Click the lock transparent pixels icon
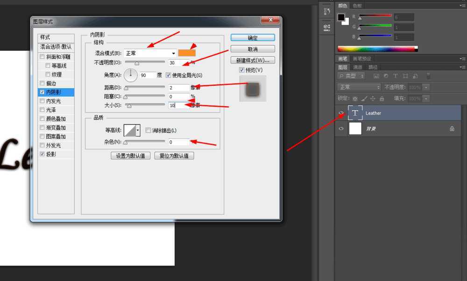The image size is (467, 281). pyautogui.click(x=354, y=98)
